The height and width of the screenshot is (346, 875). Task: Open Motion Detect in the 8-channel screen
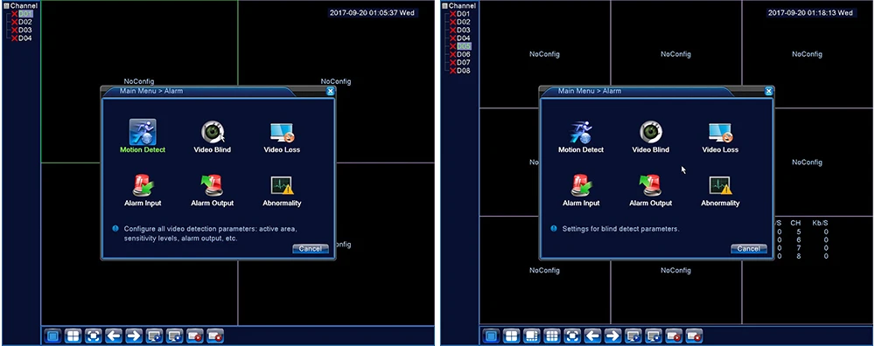point(581,137)
